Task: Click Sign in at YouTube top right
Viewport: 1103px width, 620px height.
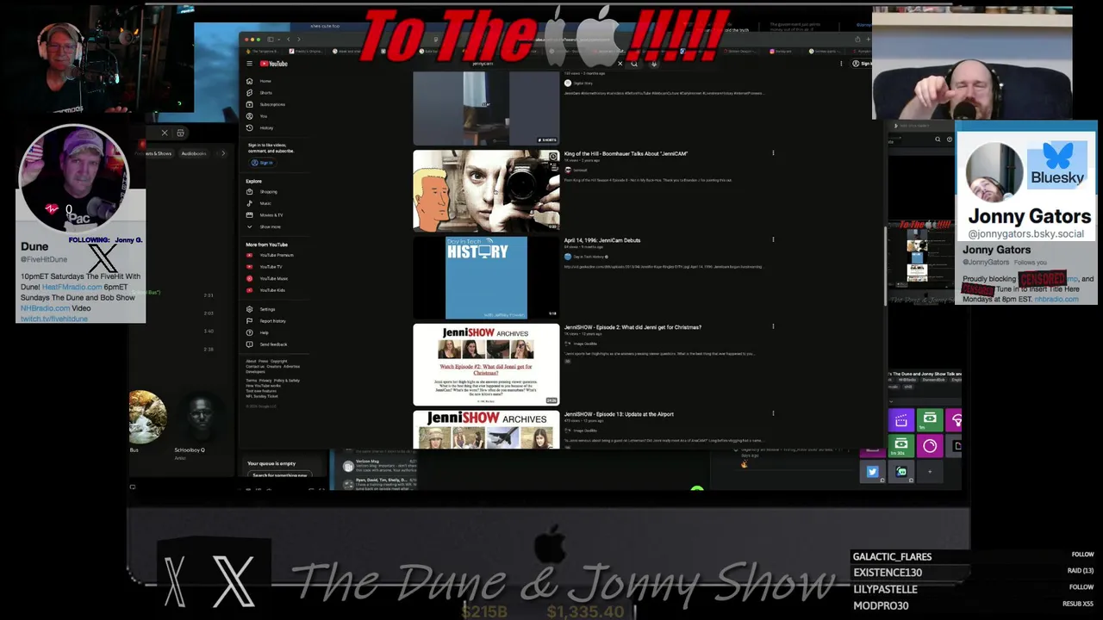Action: pyautogui.click(x=862, y=64)
